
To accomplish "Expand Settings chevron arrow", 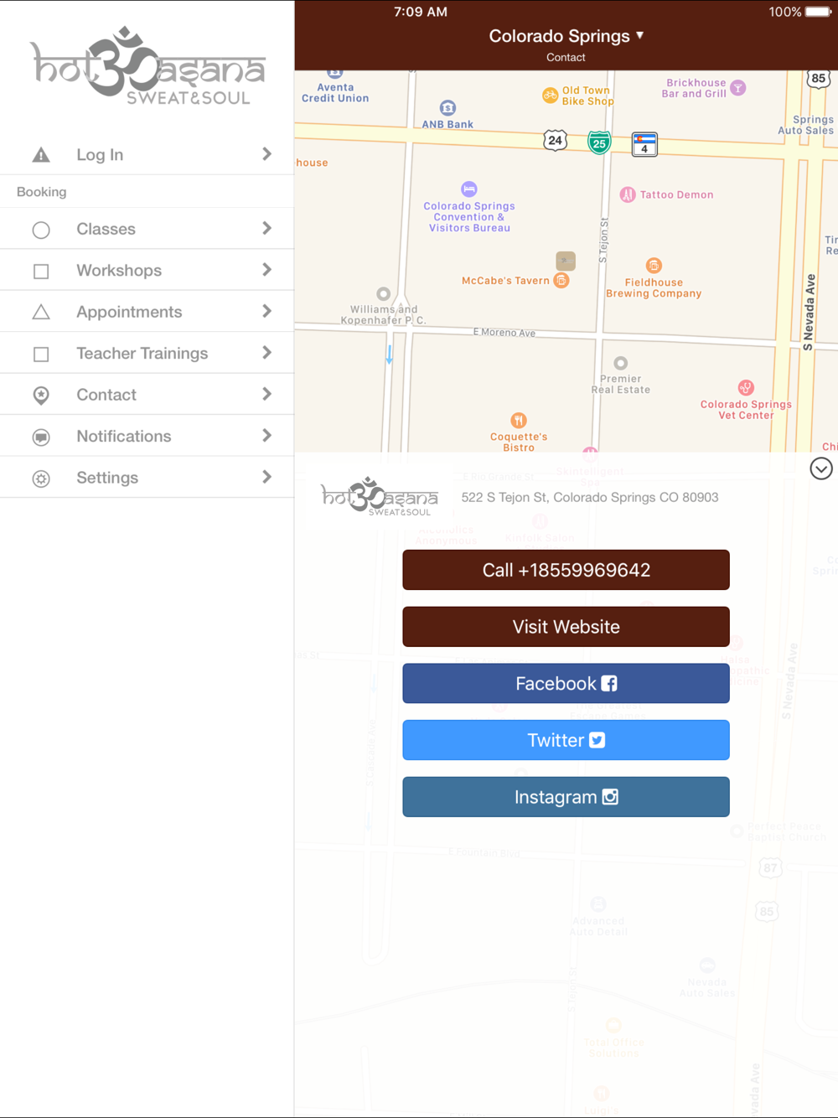I will [x=266, y=477].
